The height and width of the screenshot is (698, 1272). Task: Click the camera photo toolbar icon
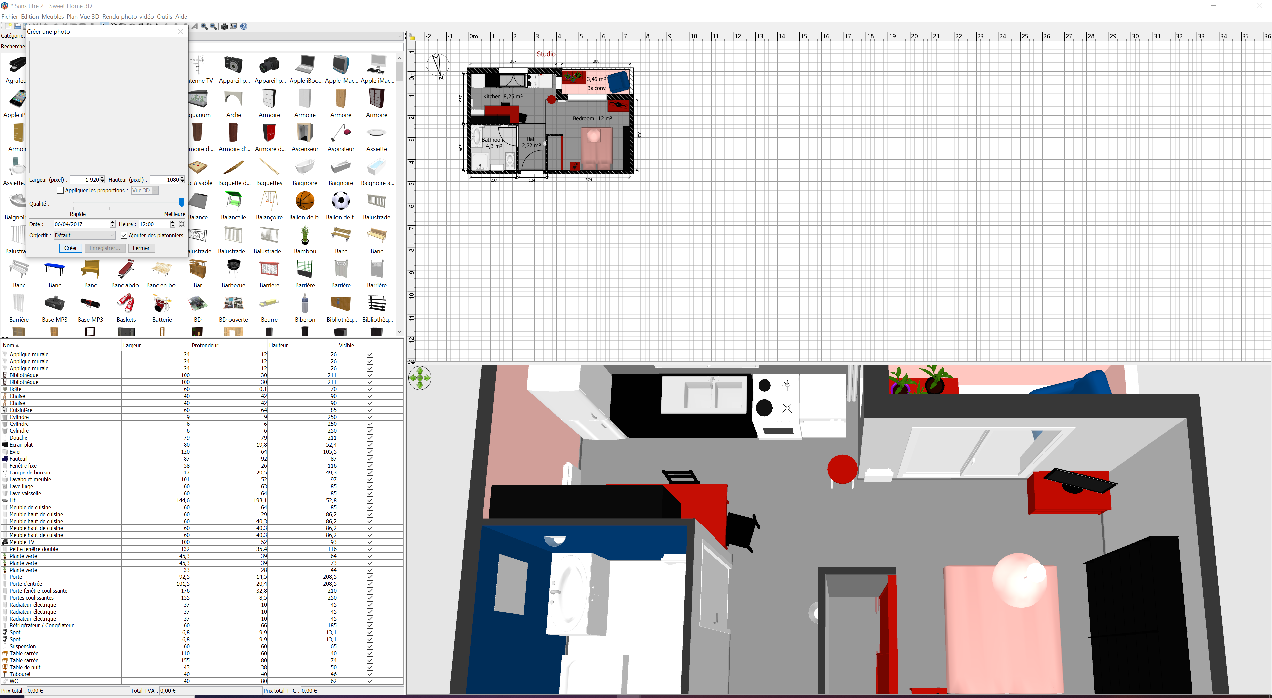pos(224,27)
